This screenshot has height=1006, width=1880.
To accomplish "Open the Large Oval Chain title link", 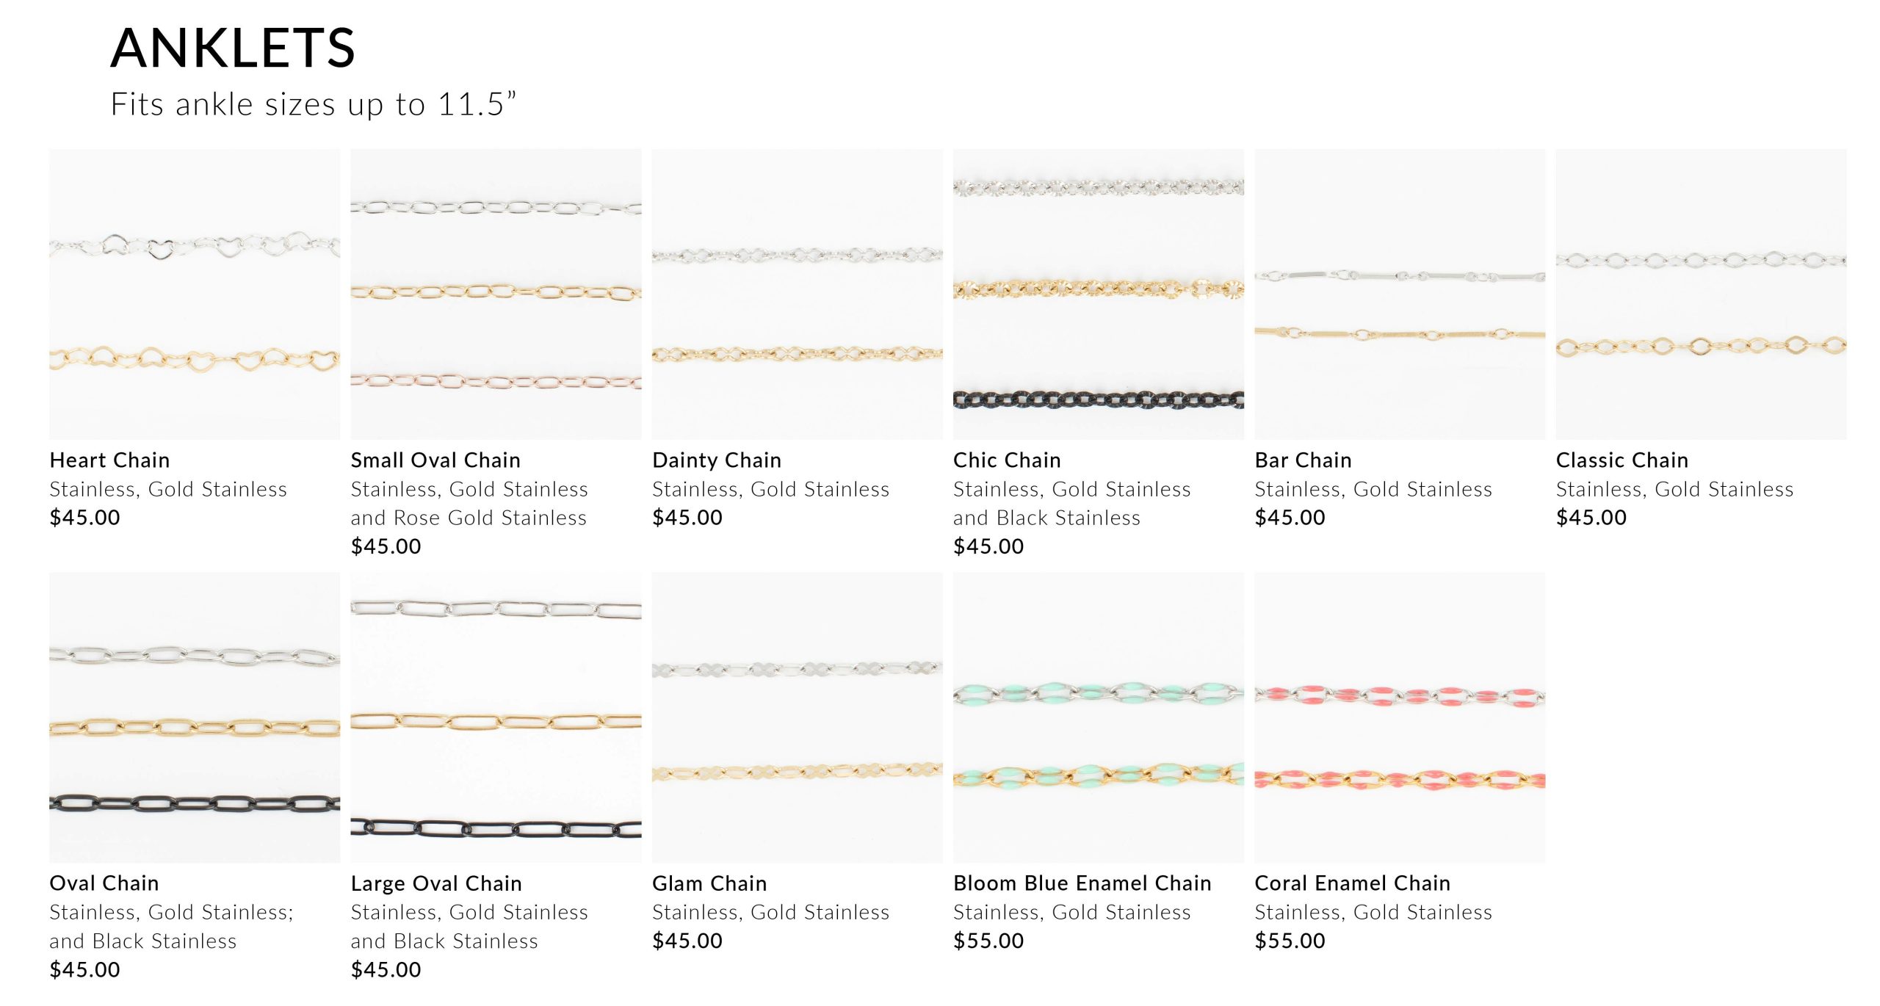I will coord(436,883).
